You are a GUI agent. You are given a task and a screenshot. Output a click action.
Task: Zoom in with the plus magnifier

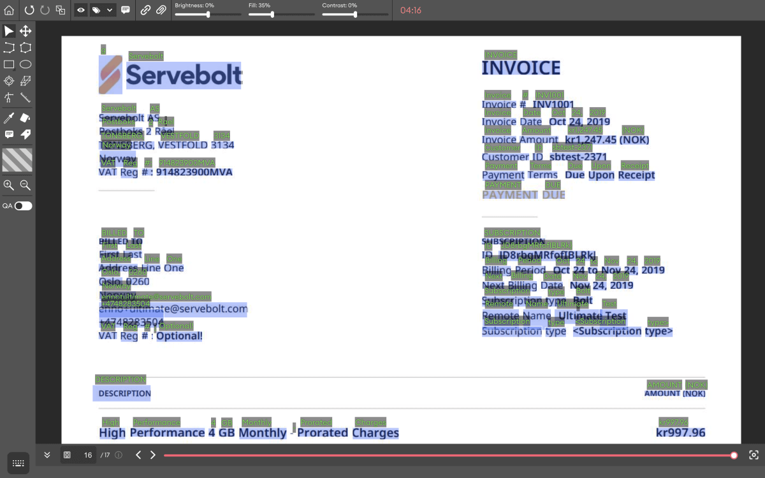tap(9, 185)
